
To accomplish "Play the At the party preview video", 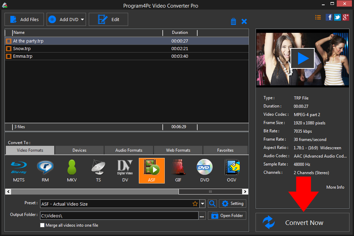I will [x=302, y=58].
